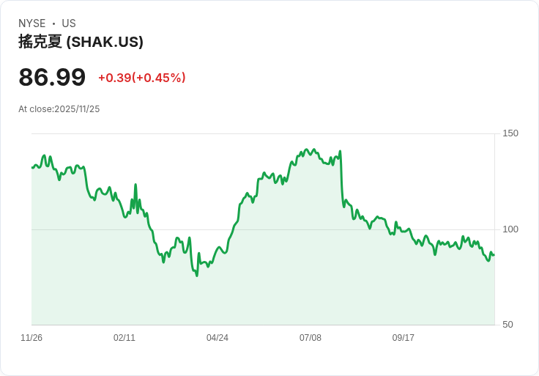Click the lowest trough of the price line
This screenshot has width=539, height=376.
tap(196, 275)
